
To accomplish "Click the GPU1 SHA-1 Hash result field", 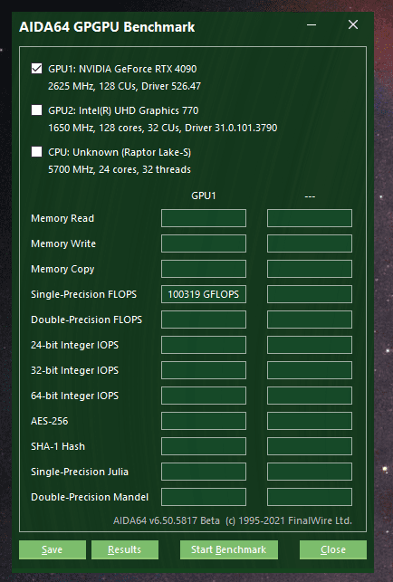I will tap(204, 446).
